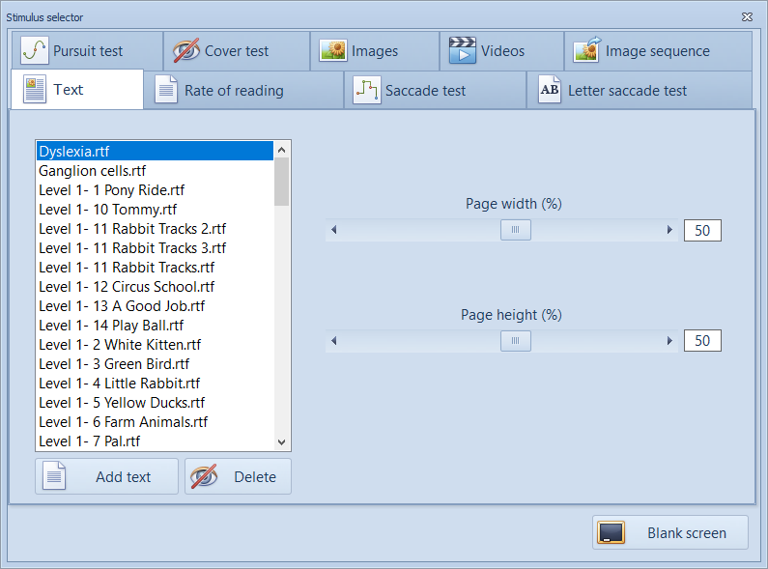Click the Page height slider thumb
The height and width of the screenshot is (569, 768).
515,341
